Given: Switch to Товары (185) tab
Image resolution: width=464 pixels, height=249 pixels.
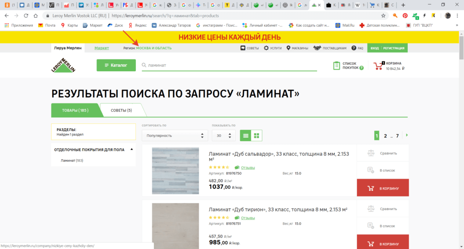Looking at the screenshot, I should coord(75,110).
